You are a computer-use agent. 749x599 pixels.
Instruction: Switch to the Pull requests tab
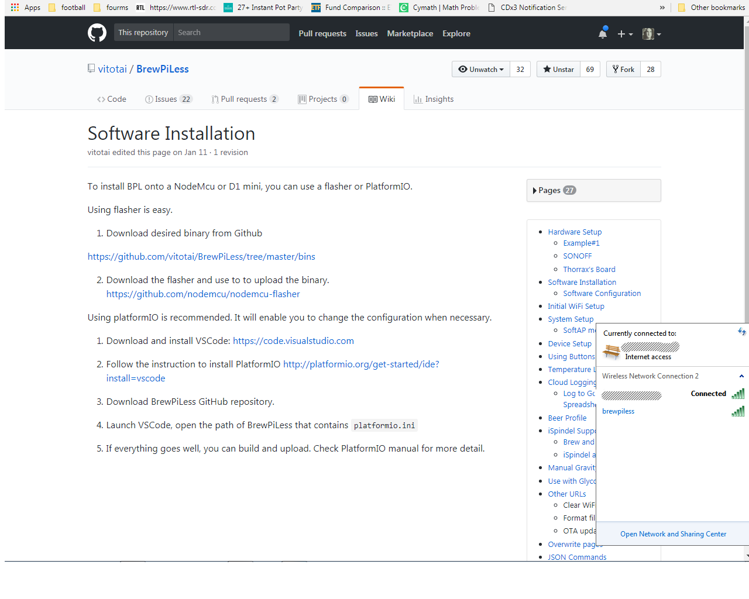245,99
